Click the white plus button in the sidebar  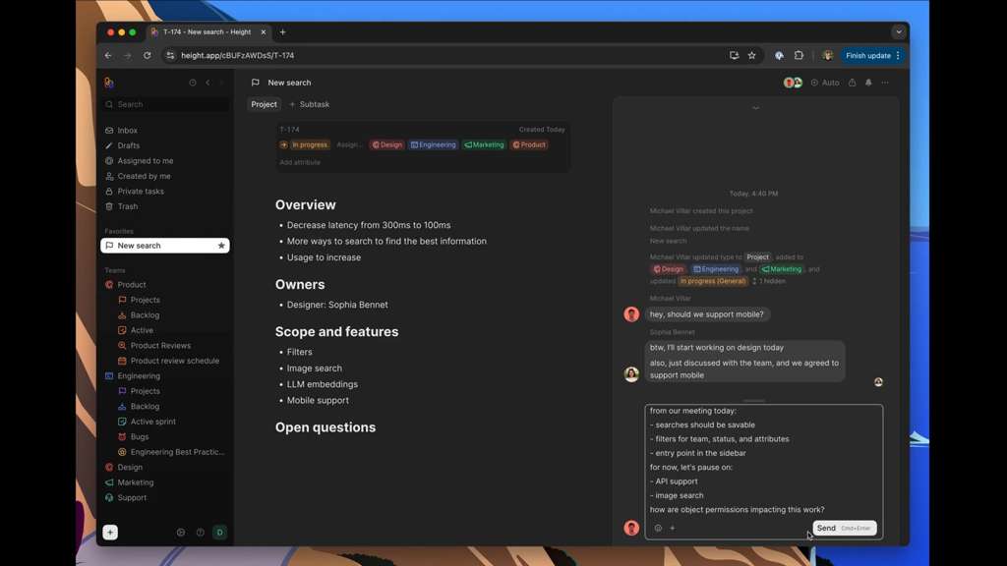pos(110,533)
